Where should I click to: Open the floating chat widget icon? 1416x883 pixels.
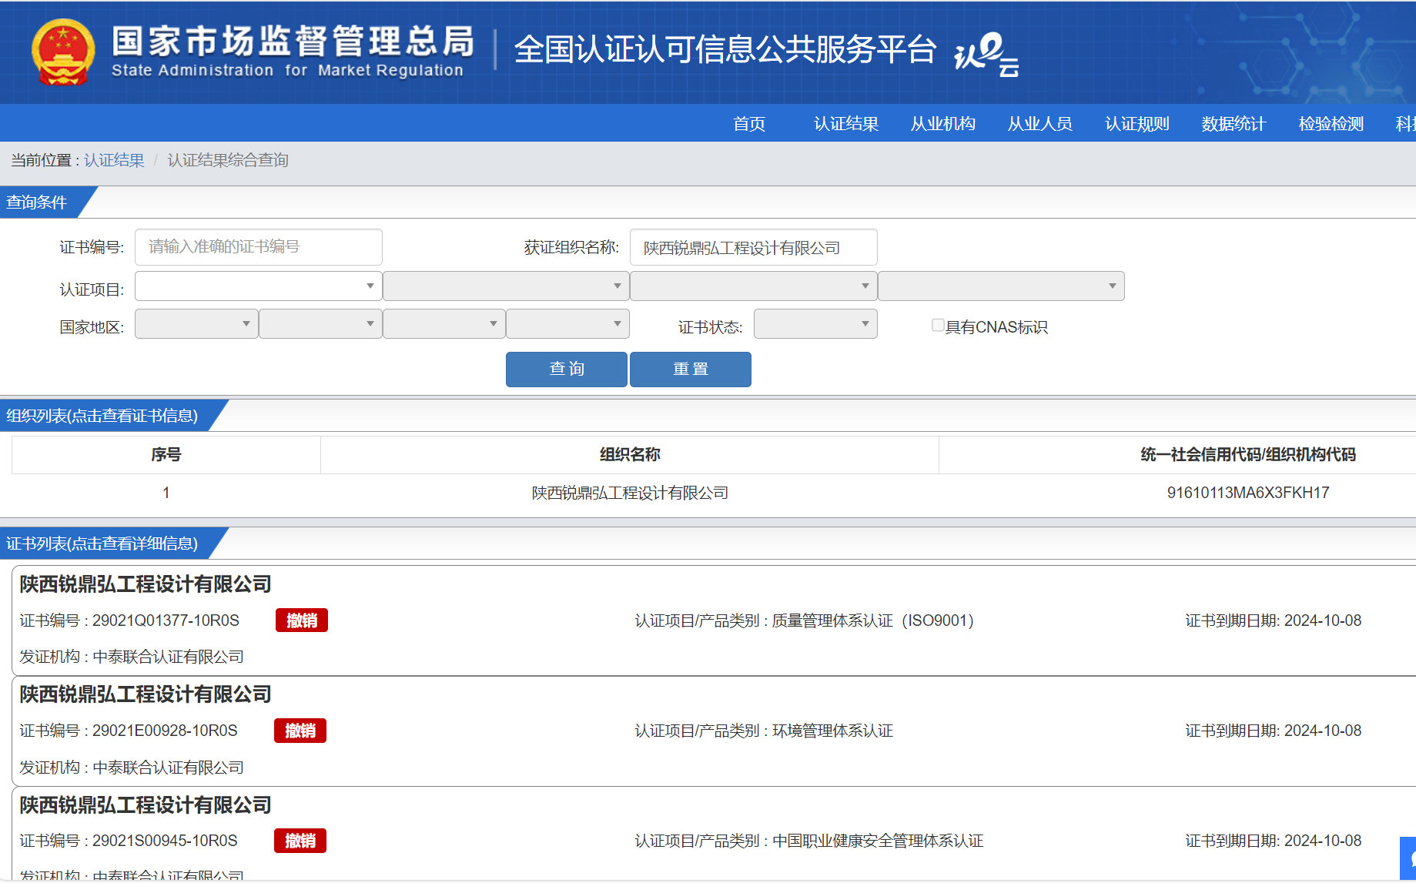point(1408,858)
